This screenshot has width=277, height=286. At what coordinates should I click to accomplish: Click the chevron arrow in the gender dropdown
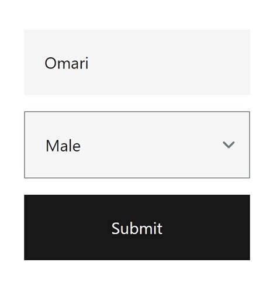pos(228,145)
